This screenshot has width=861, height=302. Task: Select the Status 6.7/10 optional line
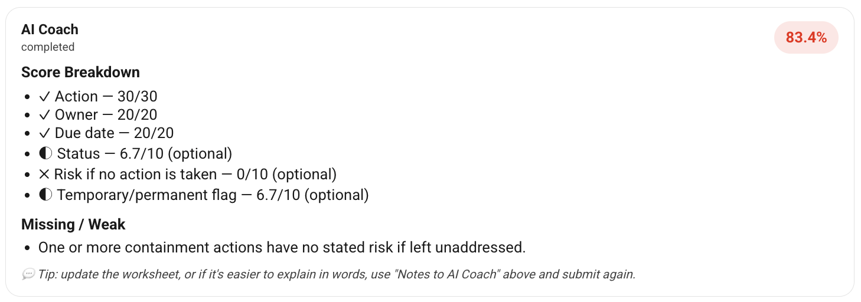[135, 154]
